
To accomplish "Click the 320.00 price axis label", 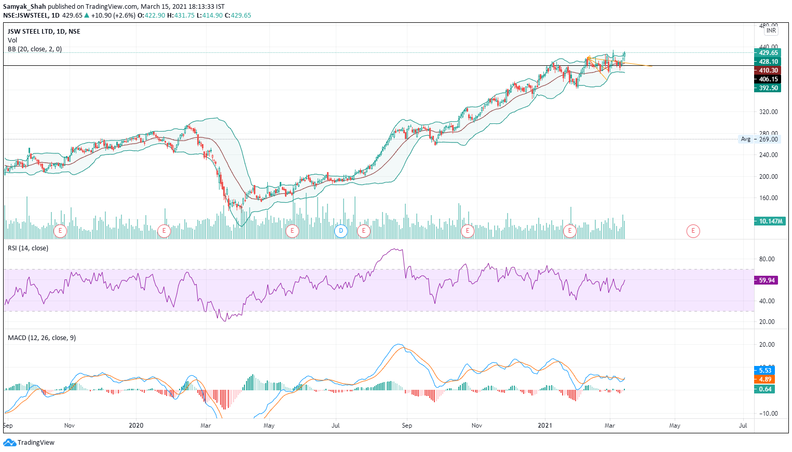I will tap(768, 112).
